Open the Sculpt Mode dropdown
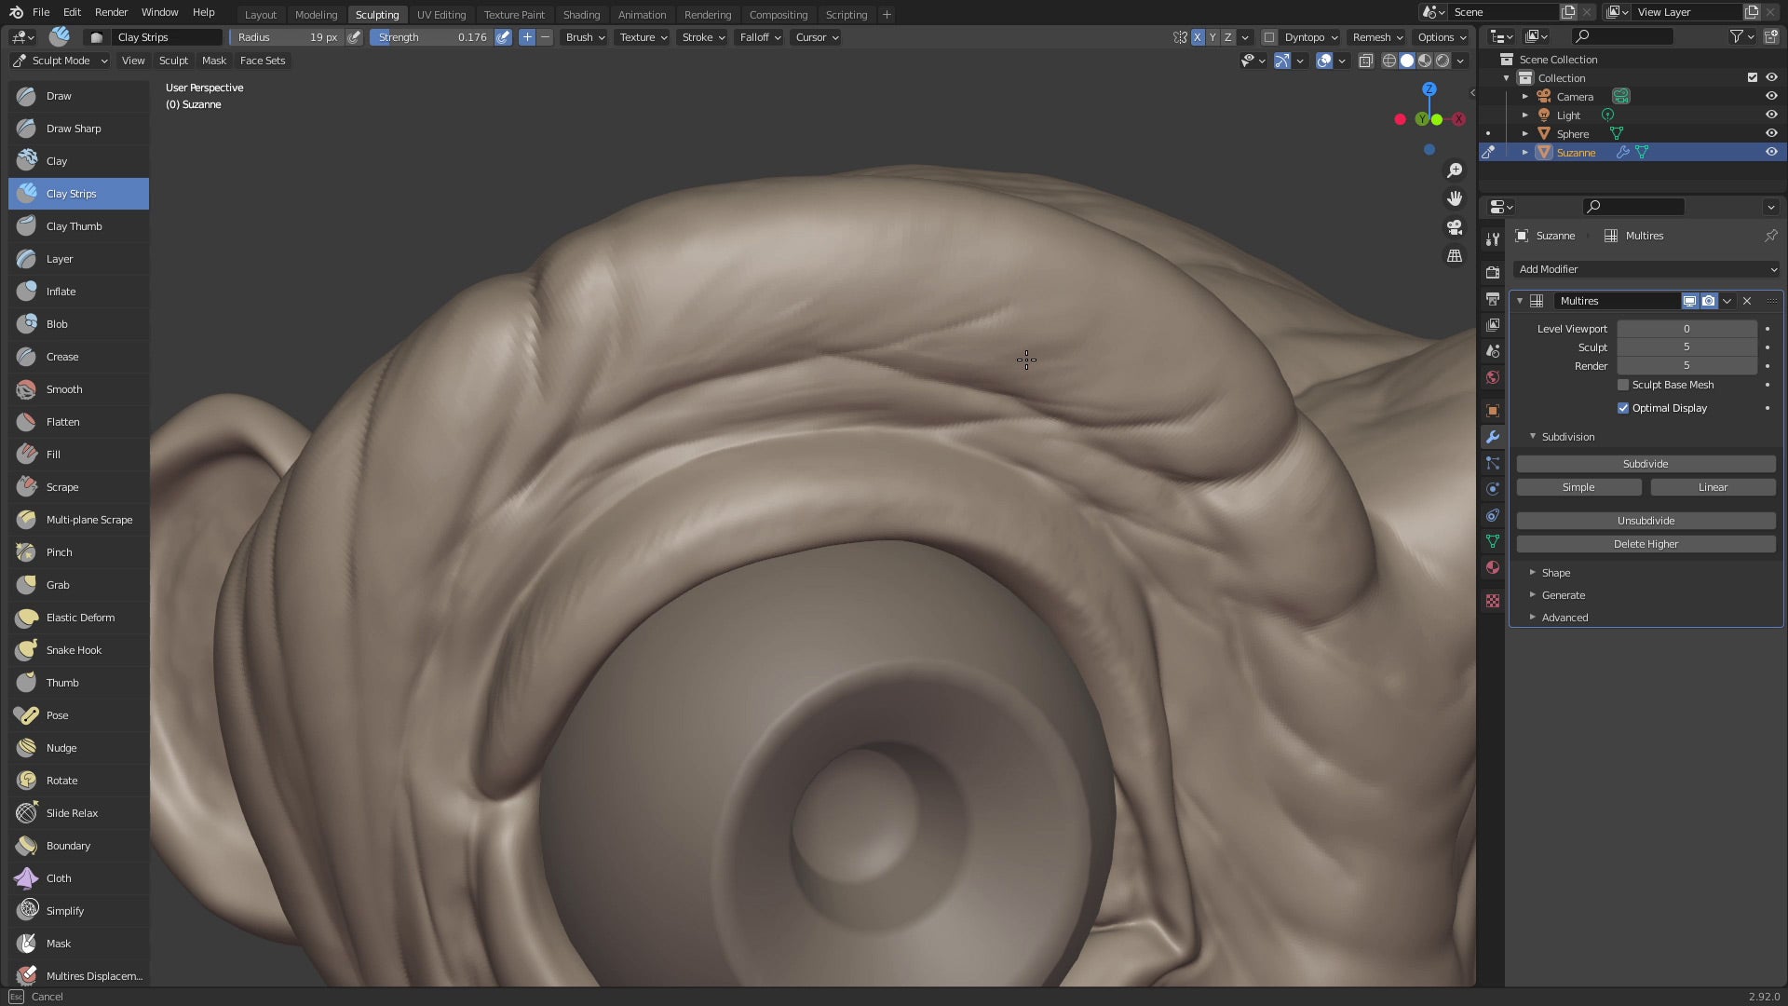Viewport: 1788px width, 1006px height. pos(61,61)
